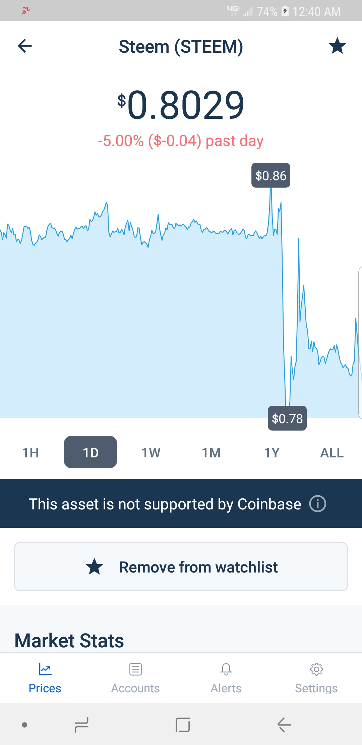Viewport: 362px width, 745px height.
Task: Tap the Prices chart icon
Action: [x=45, y=669]
